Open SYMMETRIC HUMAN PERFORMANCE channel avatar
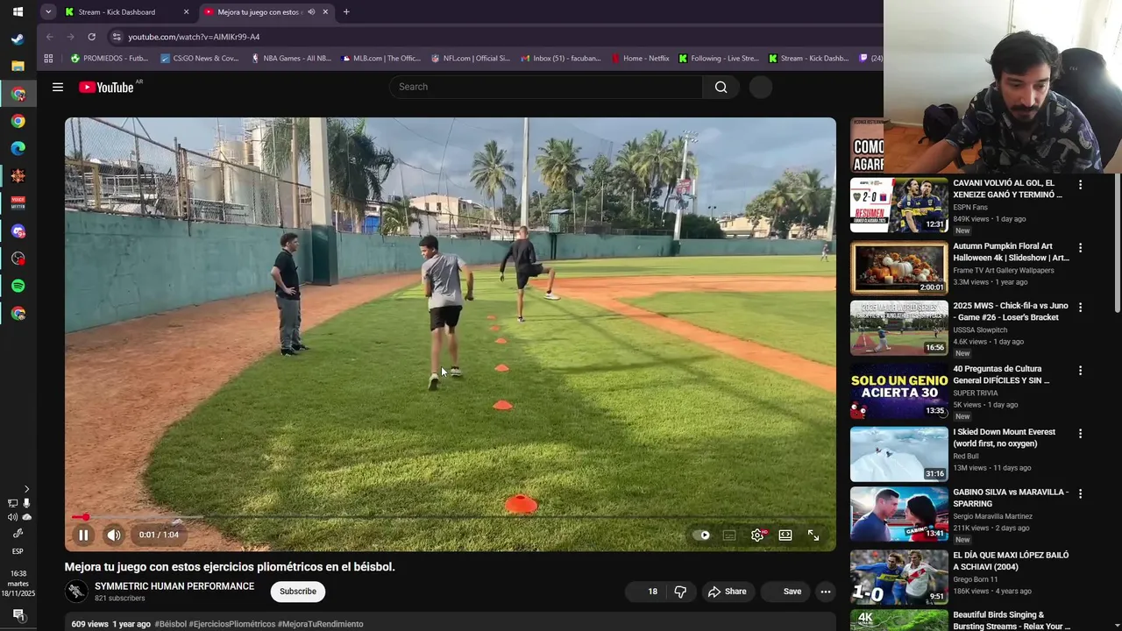This screenshot has height=631, width=1122. click(76, 592)
